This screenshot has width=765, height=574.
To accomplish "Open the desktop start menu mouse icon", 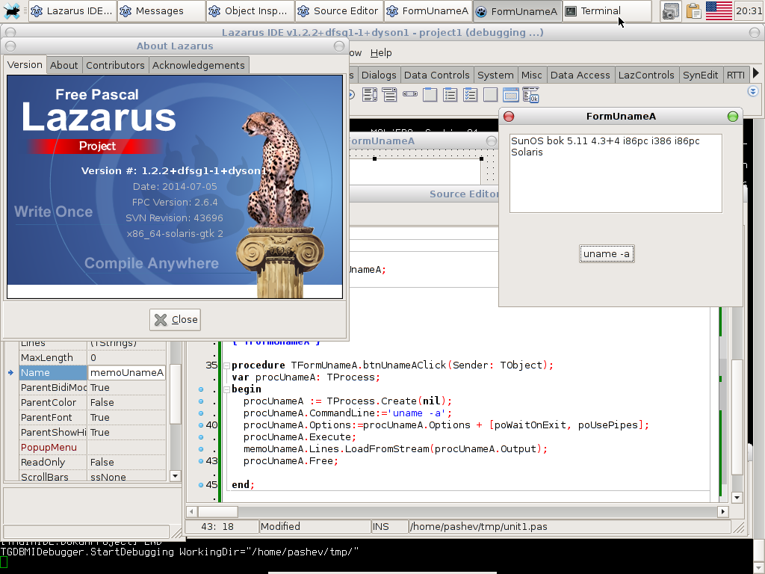I will point(11,10).
